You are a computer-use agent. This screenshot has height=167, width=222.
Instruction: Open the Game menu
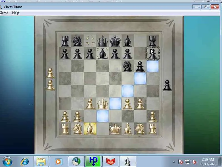4,13
